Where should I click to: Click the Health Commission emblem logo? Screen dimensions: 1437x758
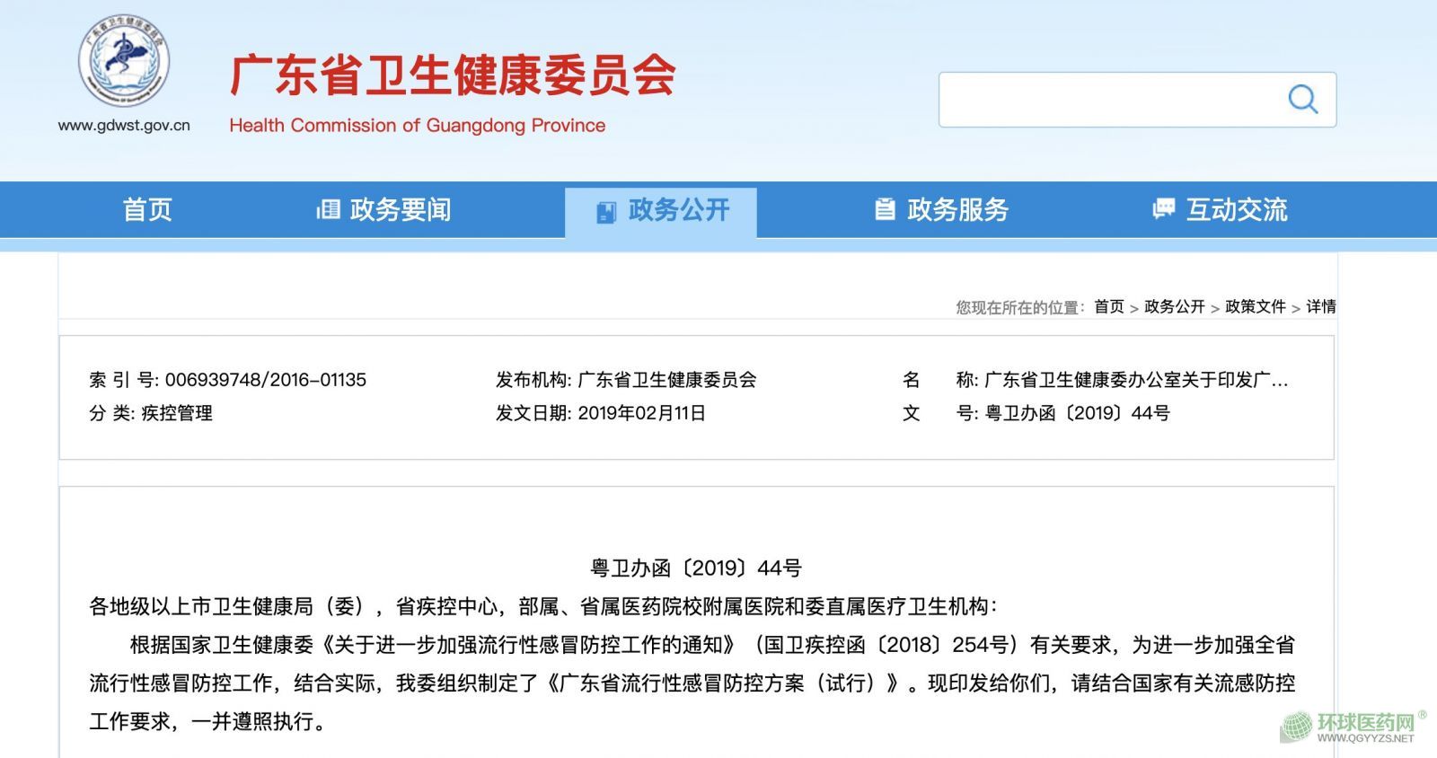point(124,61)
